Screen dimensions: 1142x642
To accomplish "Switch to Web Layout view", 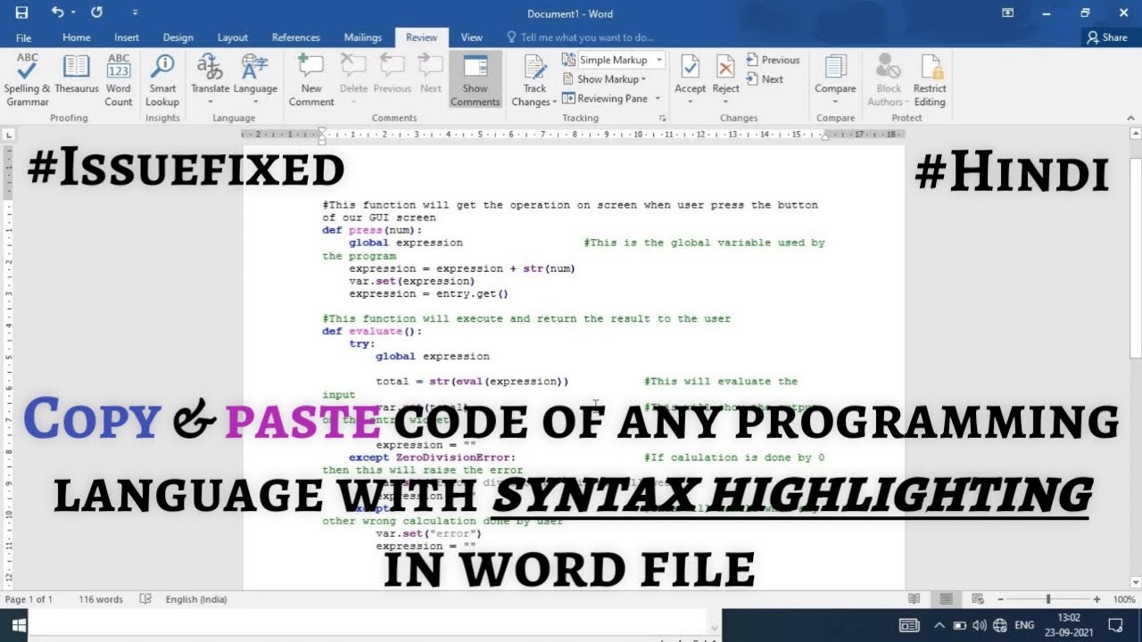I will 978,599.
